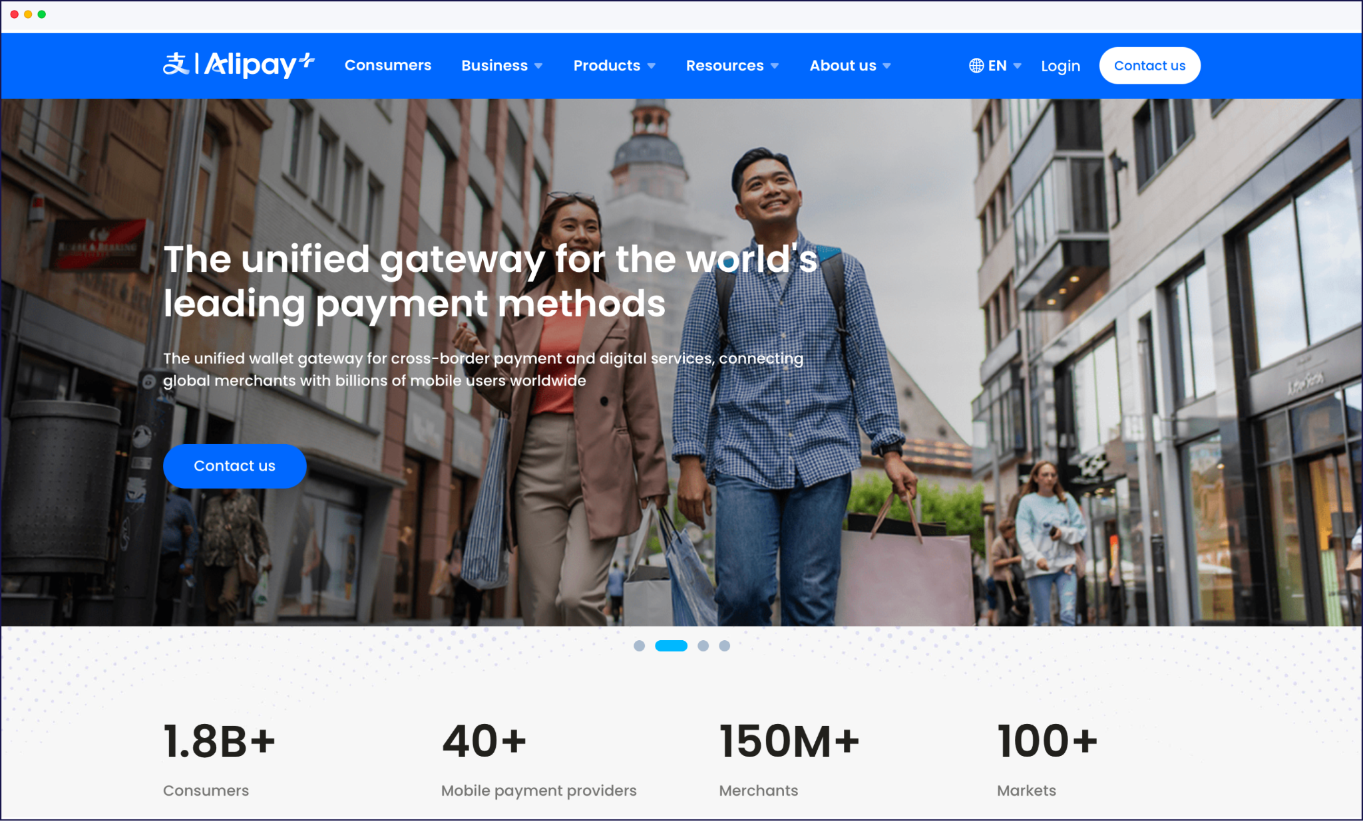Click the Contact us button in the navbar
This screenshot has width=1363, height=821.
[1149, 65]
